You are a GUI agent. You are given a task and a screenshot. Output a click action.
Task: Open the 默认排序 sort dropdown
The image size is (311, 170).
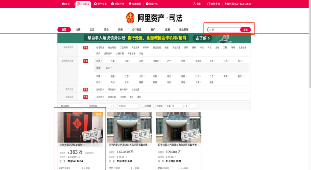pos(71,106)
